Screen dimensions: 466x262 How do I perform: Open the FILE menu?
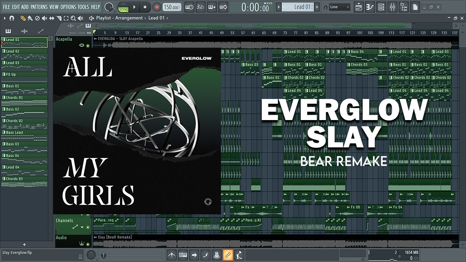[7, 7]
